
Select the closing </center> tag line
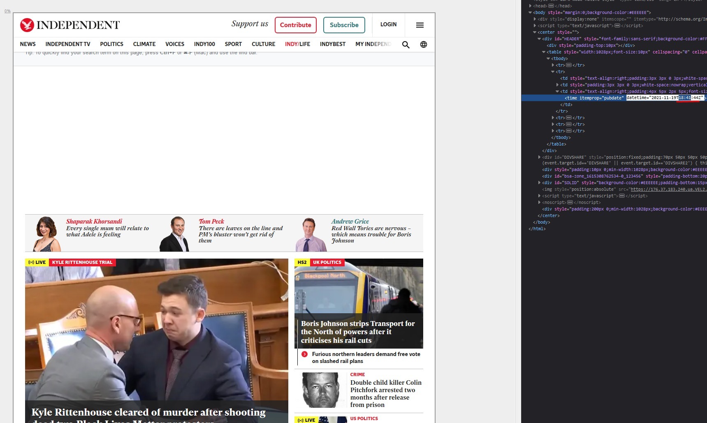pos(549,215)
